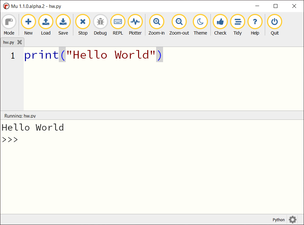Tidy the code formatting

pyautogui.click(x=238, y=25)
